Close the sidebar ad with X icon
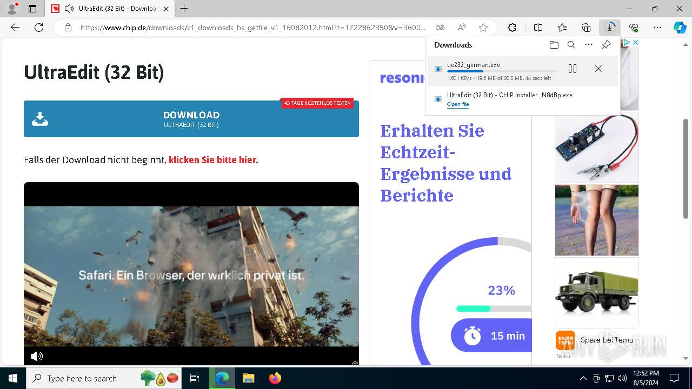 pyautogui.click(x=635, y=42)
